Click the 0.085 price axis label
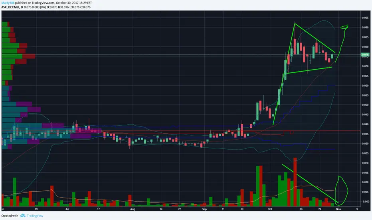 click(x=365, y=37)
